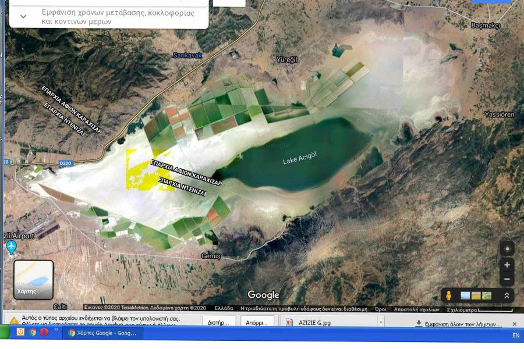Switch map layer via Χάρτης thumbnail

pos(34,279)
